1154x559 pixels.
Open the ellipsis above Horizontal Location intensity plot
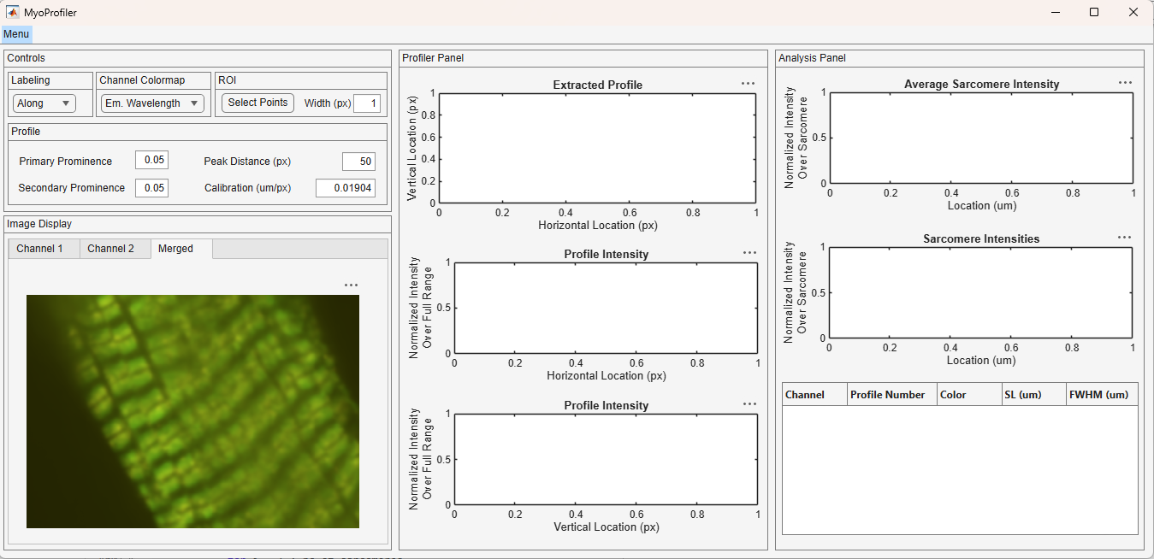coord(749,253)
